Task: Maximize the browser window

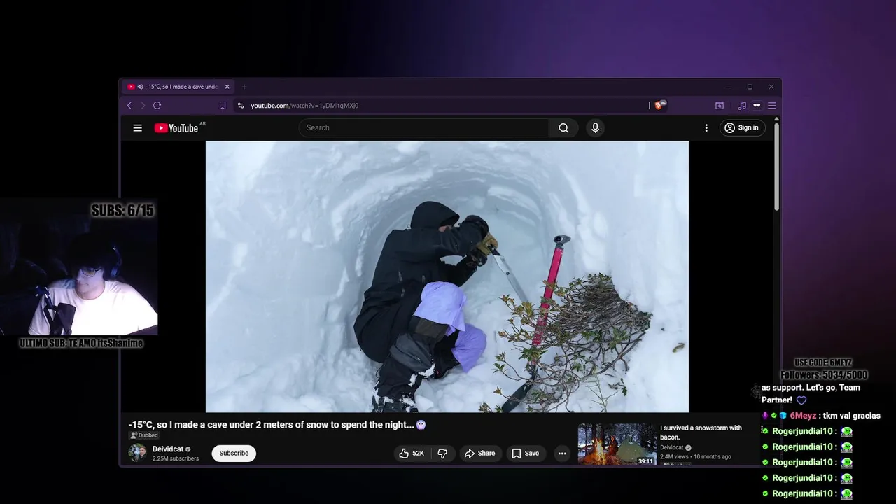Action: (750, 87)
